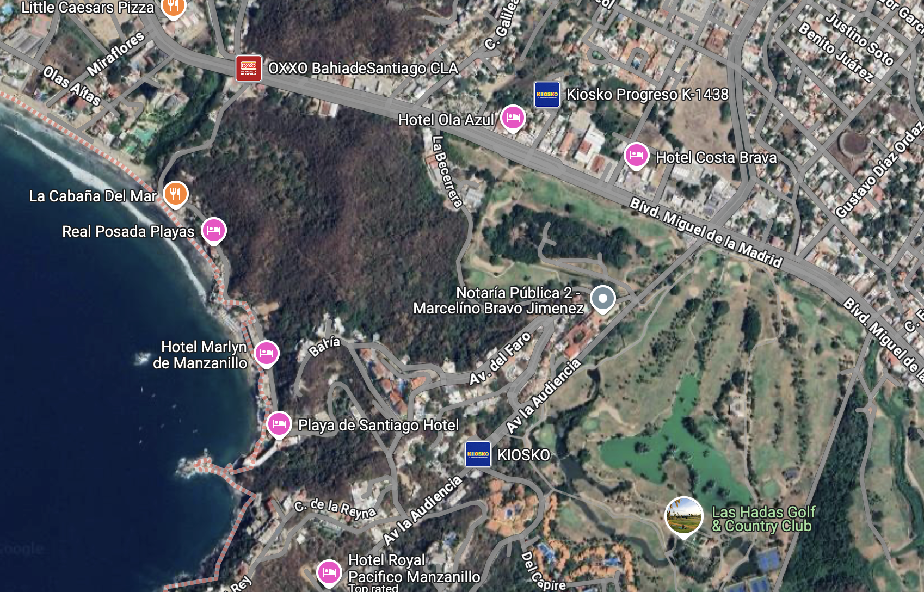Select La Cabaña Del Mar restaurant pin

[x=176, y=194]
